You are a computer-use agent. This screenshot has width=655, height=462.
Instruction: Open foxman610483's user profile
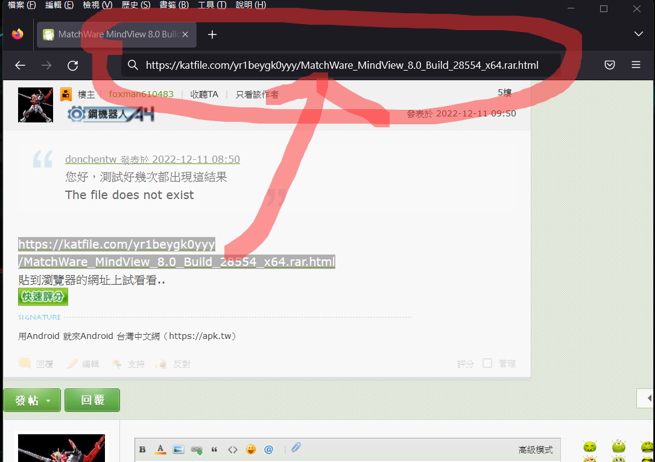click(x=141, y=95)
